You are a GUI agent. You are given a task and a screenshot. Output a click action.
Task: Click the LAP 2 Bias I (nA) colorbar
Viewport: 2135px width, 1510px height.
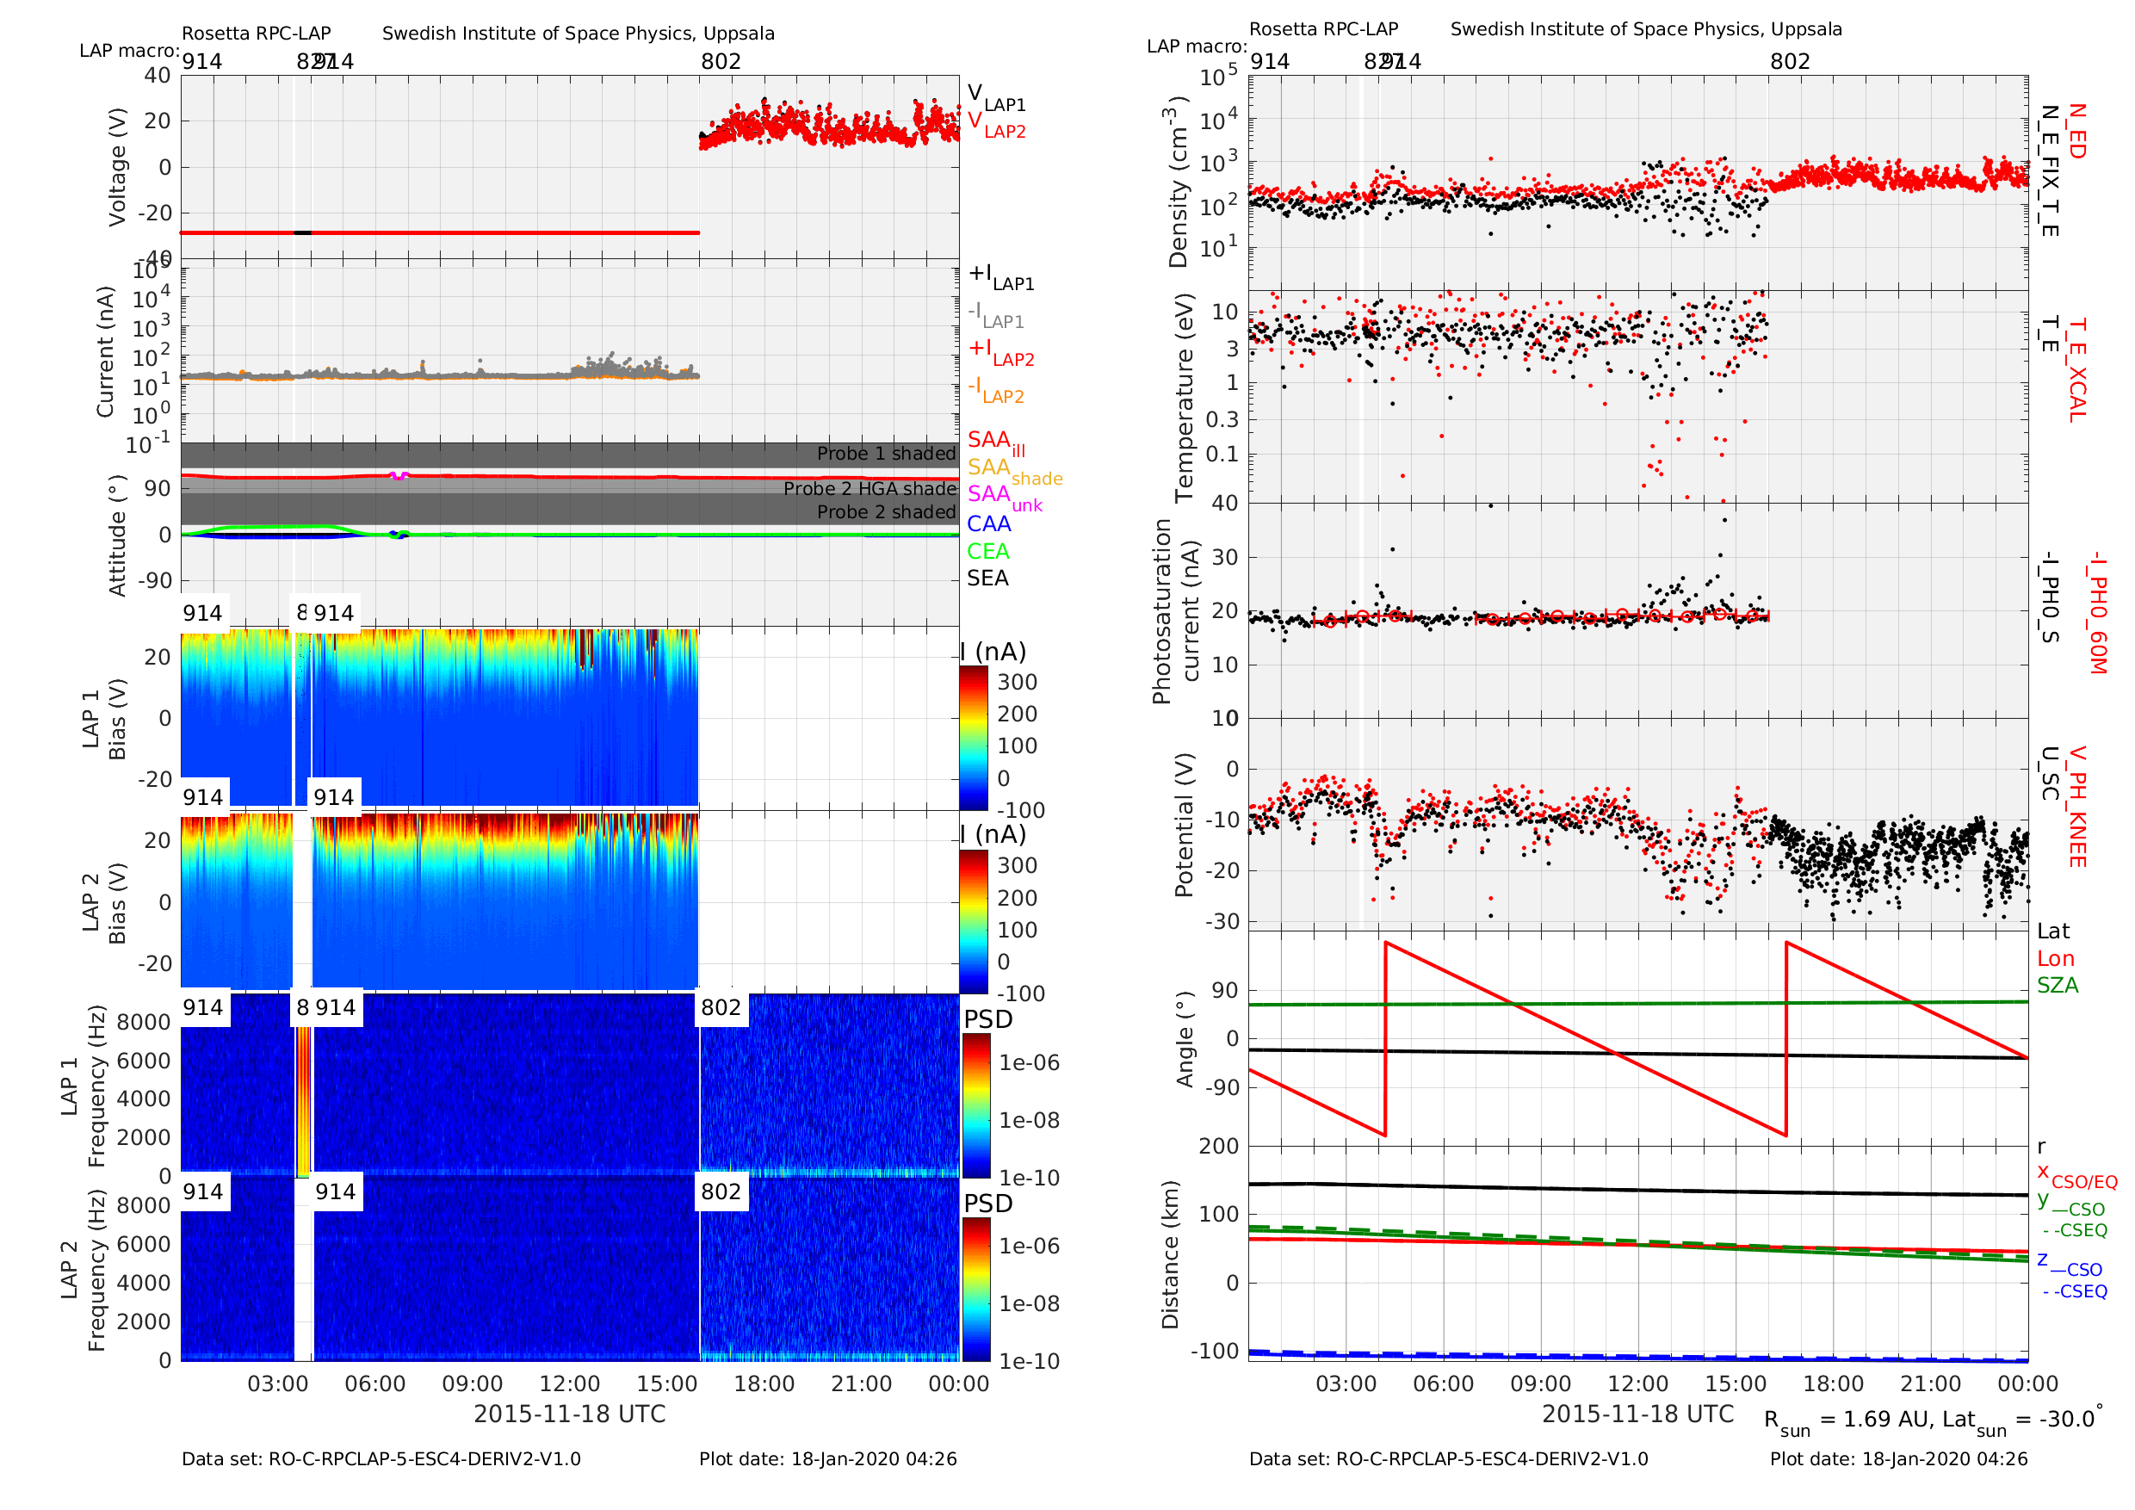click(974, 920)
